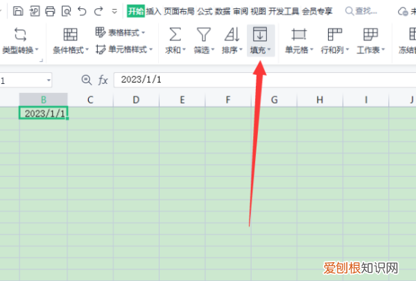This screenshot has height=281, width=416.
Task: Click the 类型转换 icon
Action: [20, 34]
